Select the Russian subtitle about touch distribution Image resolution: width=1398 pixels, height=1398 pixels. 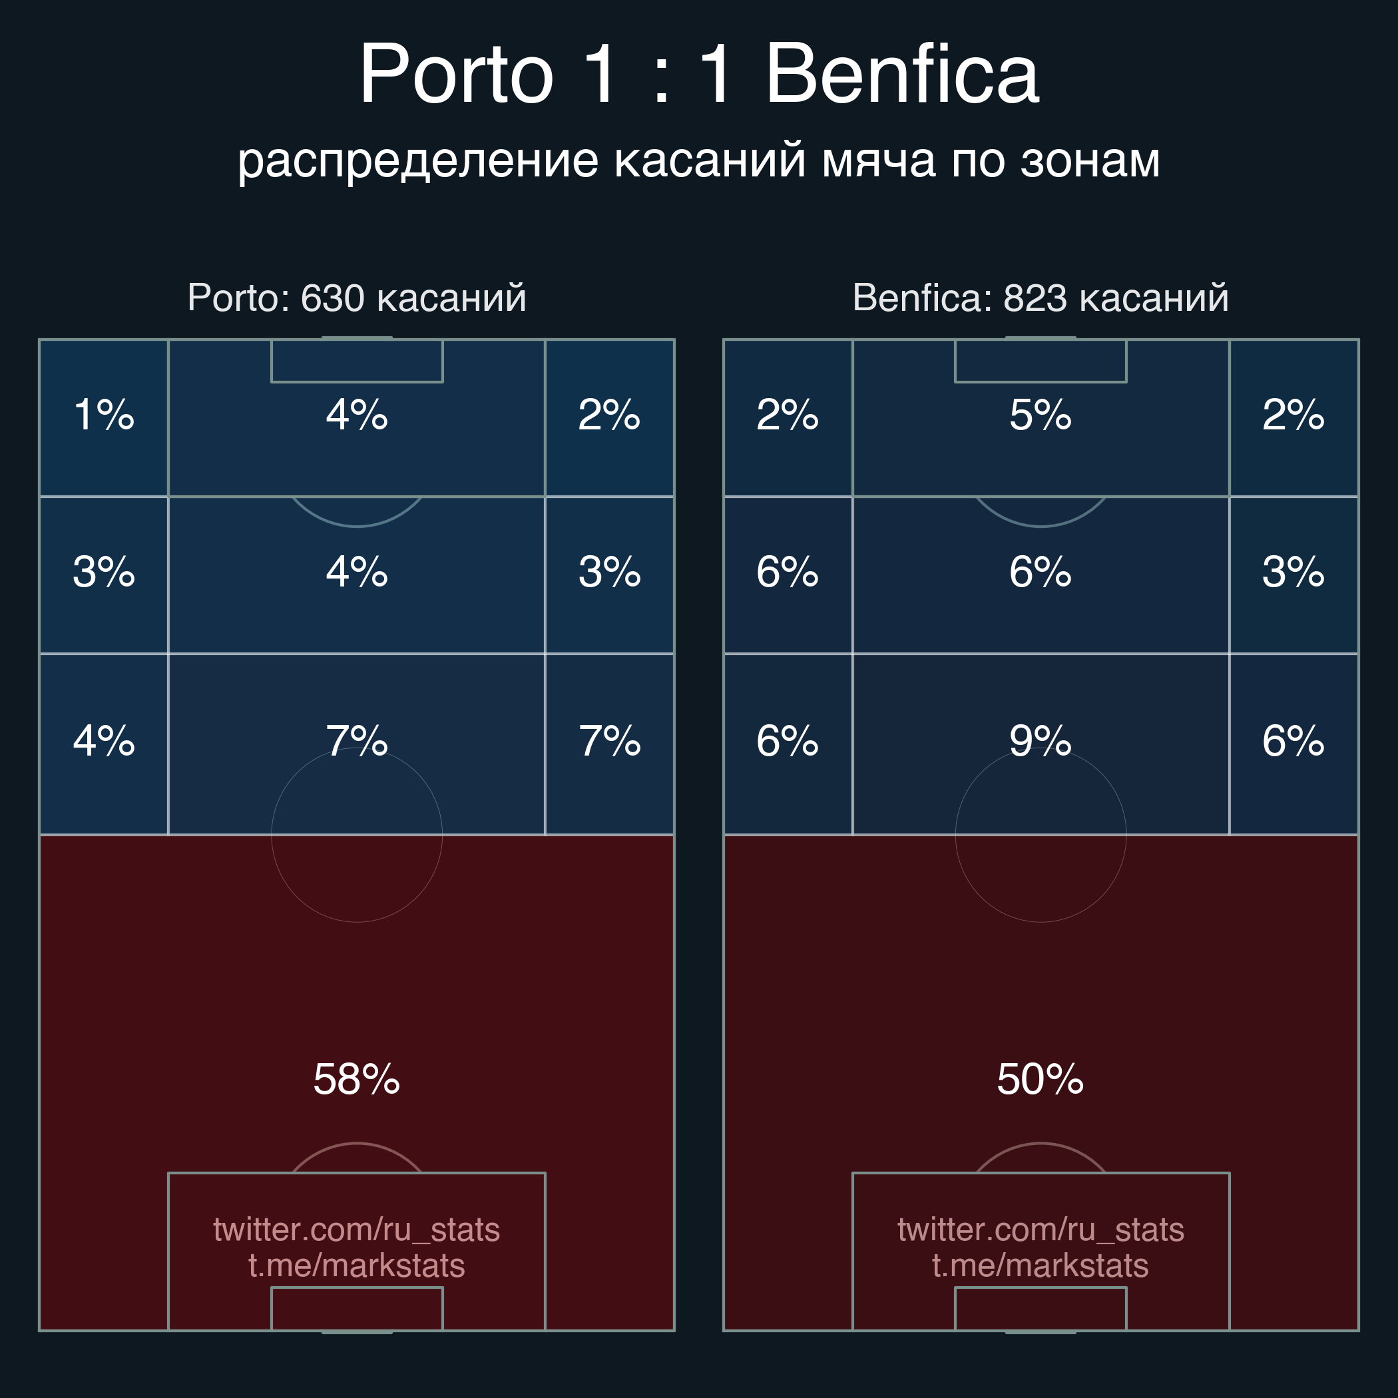pyautogui.click(x=699, y=160)
